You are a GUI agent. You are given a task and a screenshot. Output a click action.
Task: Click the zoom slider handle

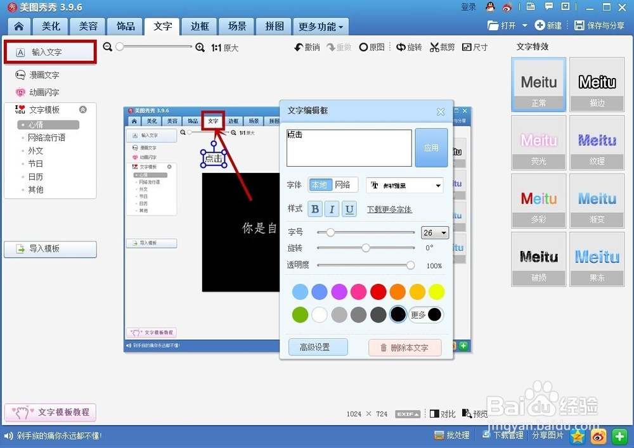(120, 47)
